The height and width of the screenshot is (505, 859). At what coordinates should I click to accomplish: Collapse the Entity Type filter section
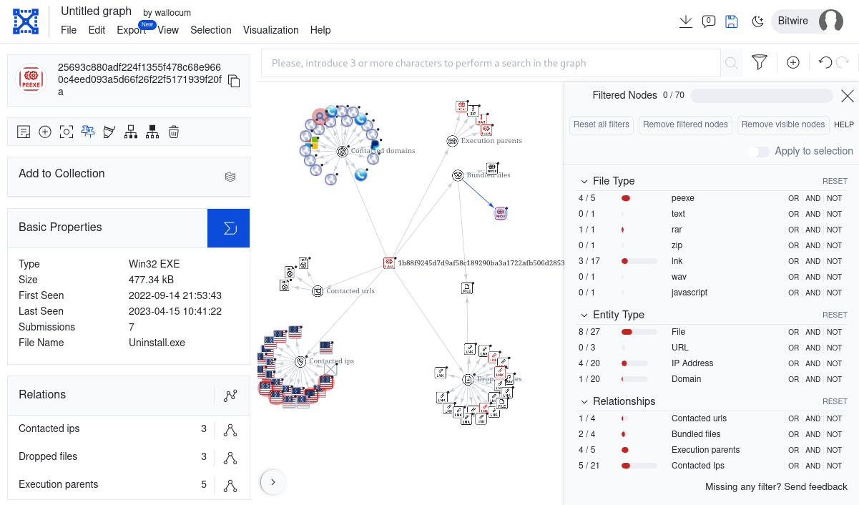(582, 315)
